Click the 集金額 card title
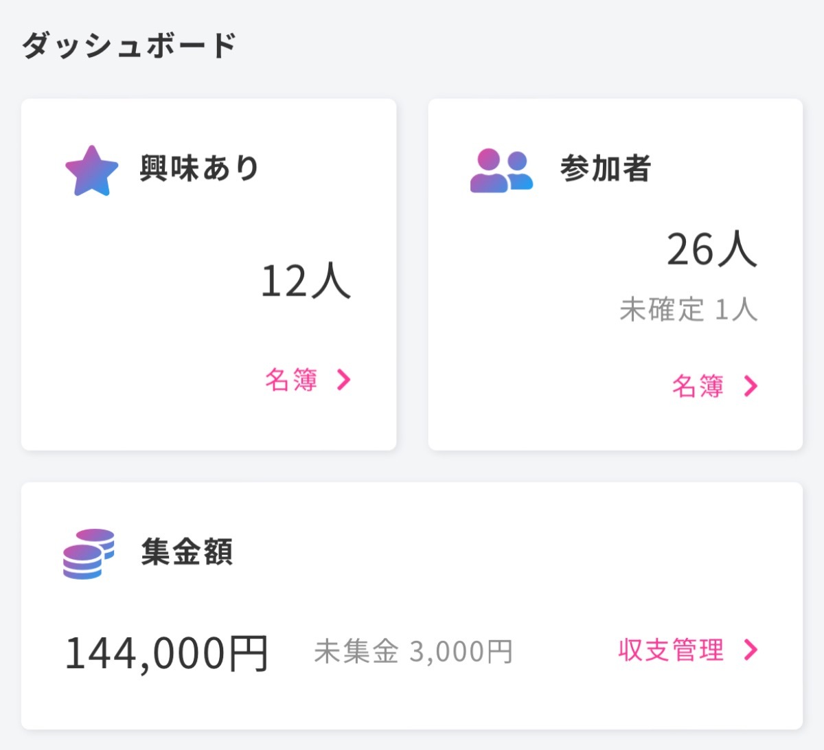The height and width of the screenshot is (750, 824). (187, 552)
